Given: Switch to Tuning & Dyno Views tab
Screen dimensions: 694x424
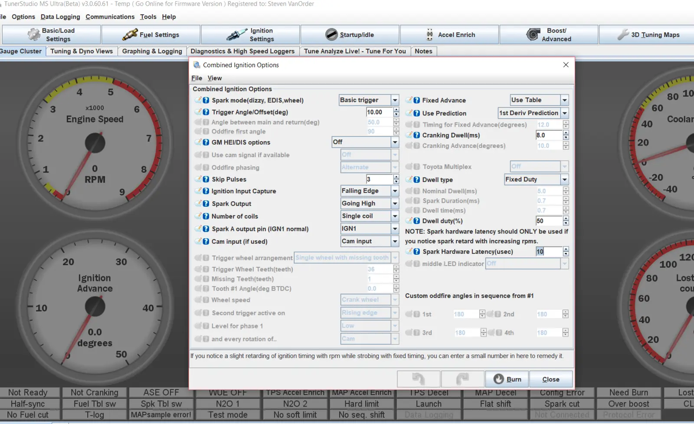Looking at the screenshot, I should click(82, 51).
